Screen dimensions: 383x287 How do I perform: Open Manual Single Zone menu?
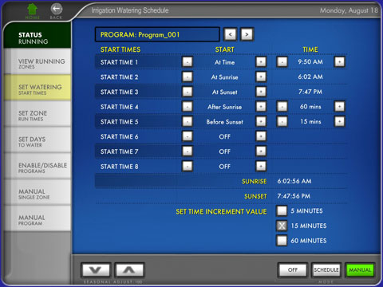38,192
